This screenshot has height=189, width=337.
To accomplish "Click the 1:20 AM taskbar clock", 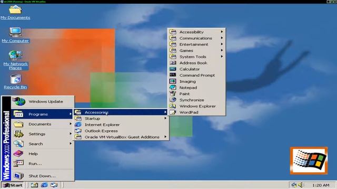I will pos(321,185).
